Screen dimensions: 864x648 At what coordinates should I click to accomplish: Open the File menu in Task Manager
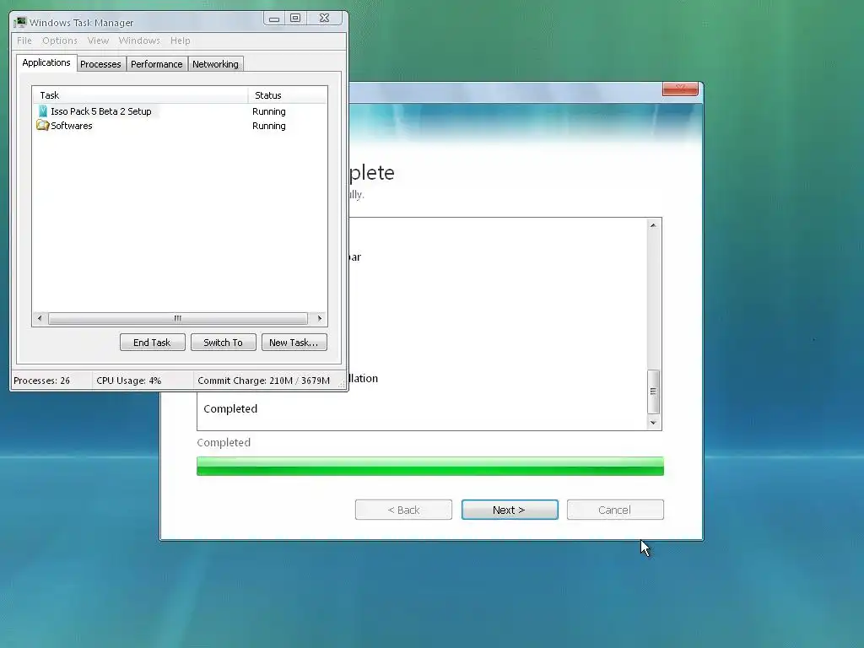(24, 40)
